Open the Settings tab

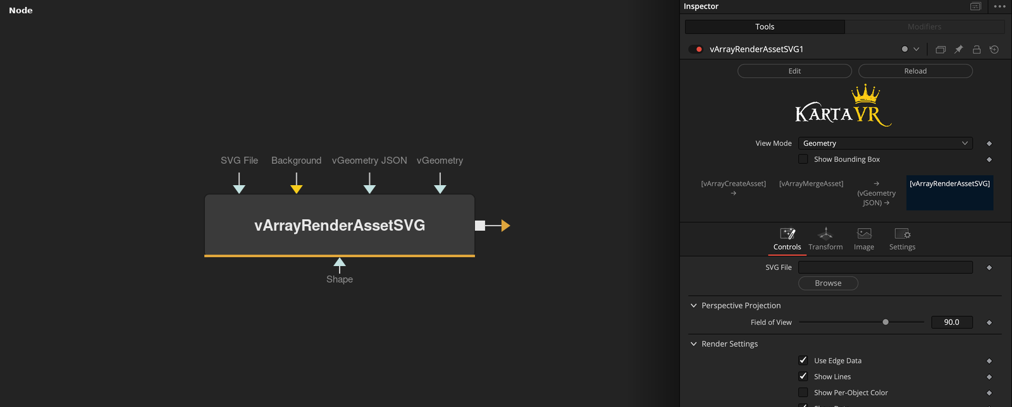click(902, 240)
